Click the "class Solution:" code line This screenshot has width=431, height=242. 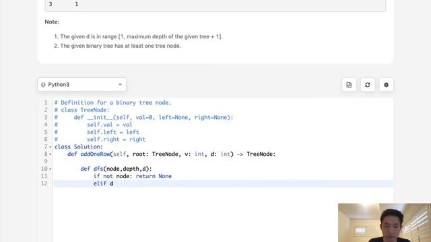[x=79, y=147]
